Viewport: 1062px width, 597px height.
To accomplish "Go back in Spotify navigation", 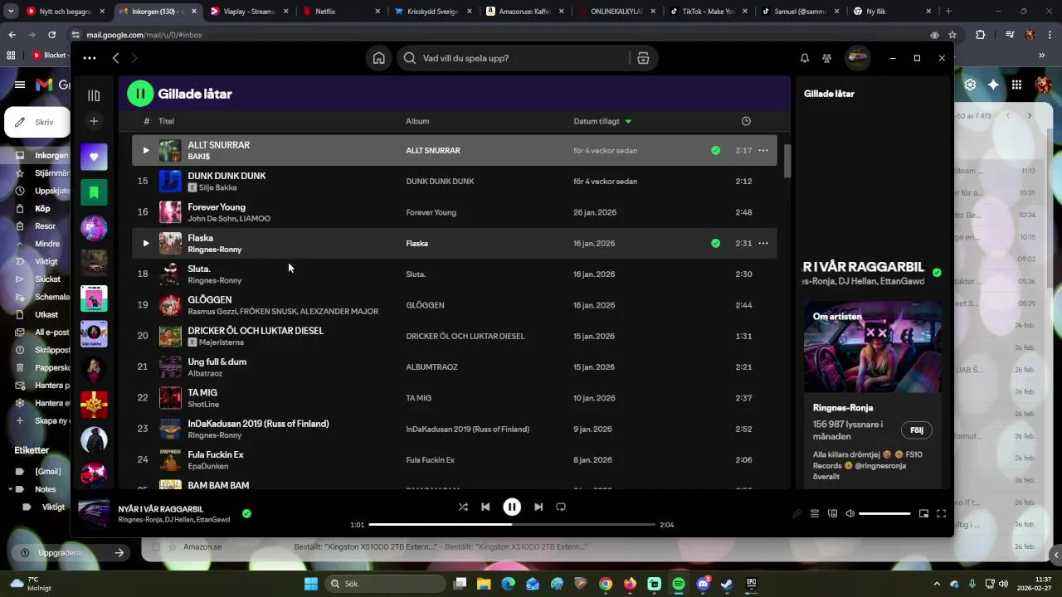I will coord(116,58).
